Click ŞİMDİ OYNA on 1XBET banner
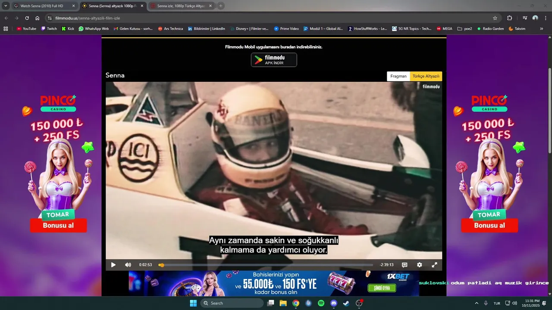 click(x=382, y=288)
